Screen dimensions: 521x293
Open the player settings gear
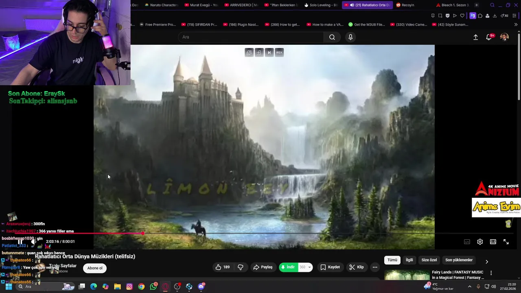tap(480, 242)
